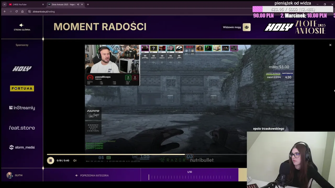Screen dimensions: 335x188
Task: Open the feat.store sponsor logo
Action: pos(22,128)
